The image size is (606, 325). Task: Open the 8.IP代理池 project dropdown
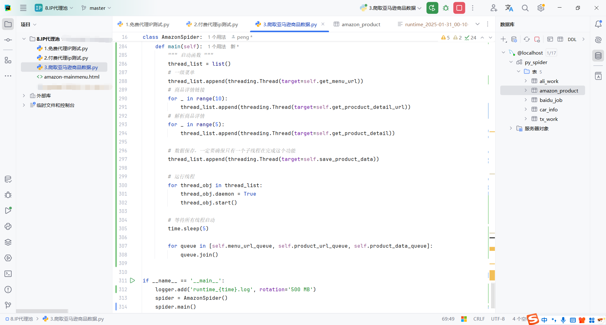tap(54, 8)
